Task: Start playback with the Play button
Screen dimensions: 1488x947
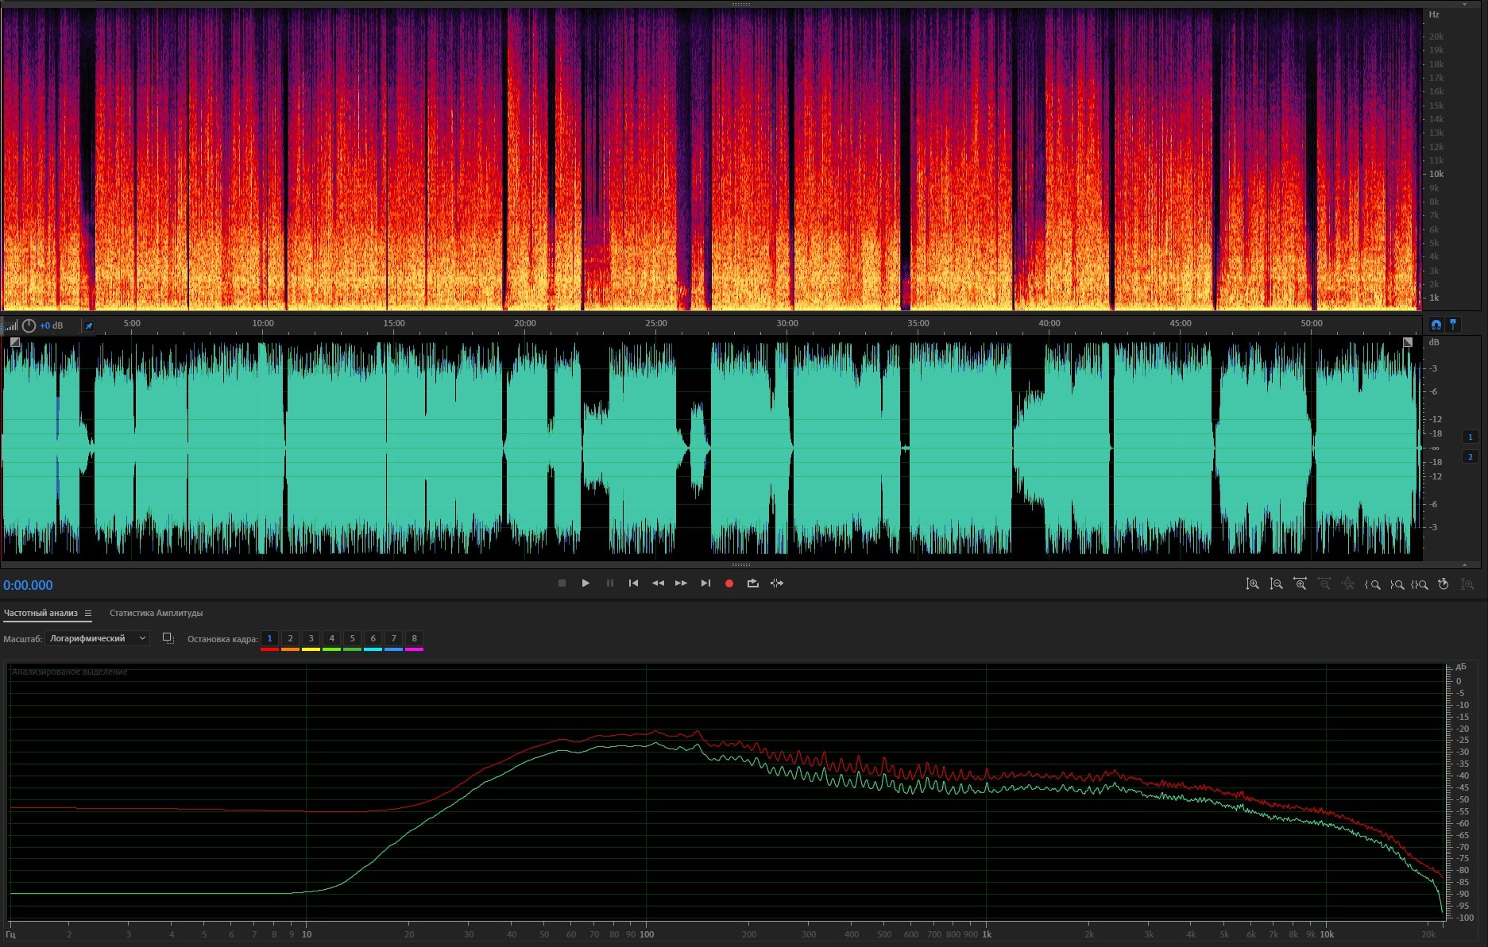Action: point(586,583)
